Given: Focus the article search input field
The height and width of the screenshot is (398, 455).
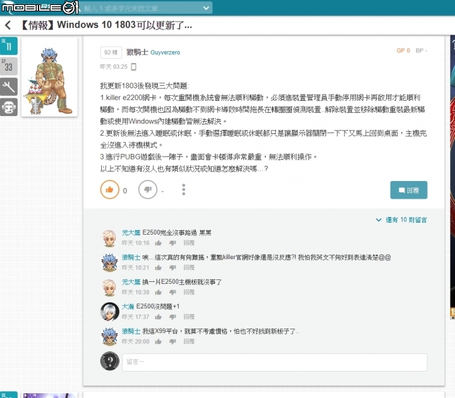Looking at the screenshot, I should click(x=142, y=8).
